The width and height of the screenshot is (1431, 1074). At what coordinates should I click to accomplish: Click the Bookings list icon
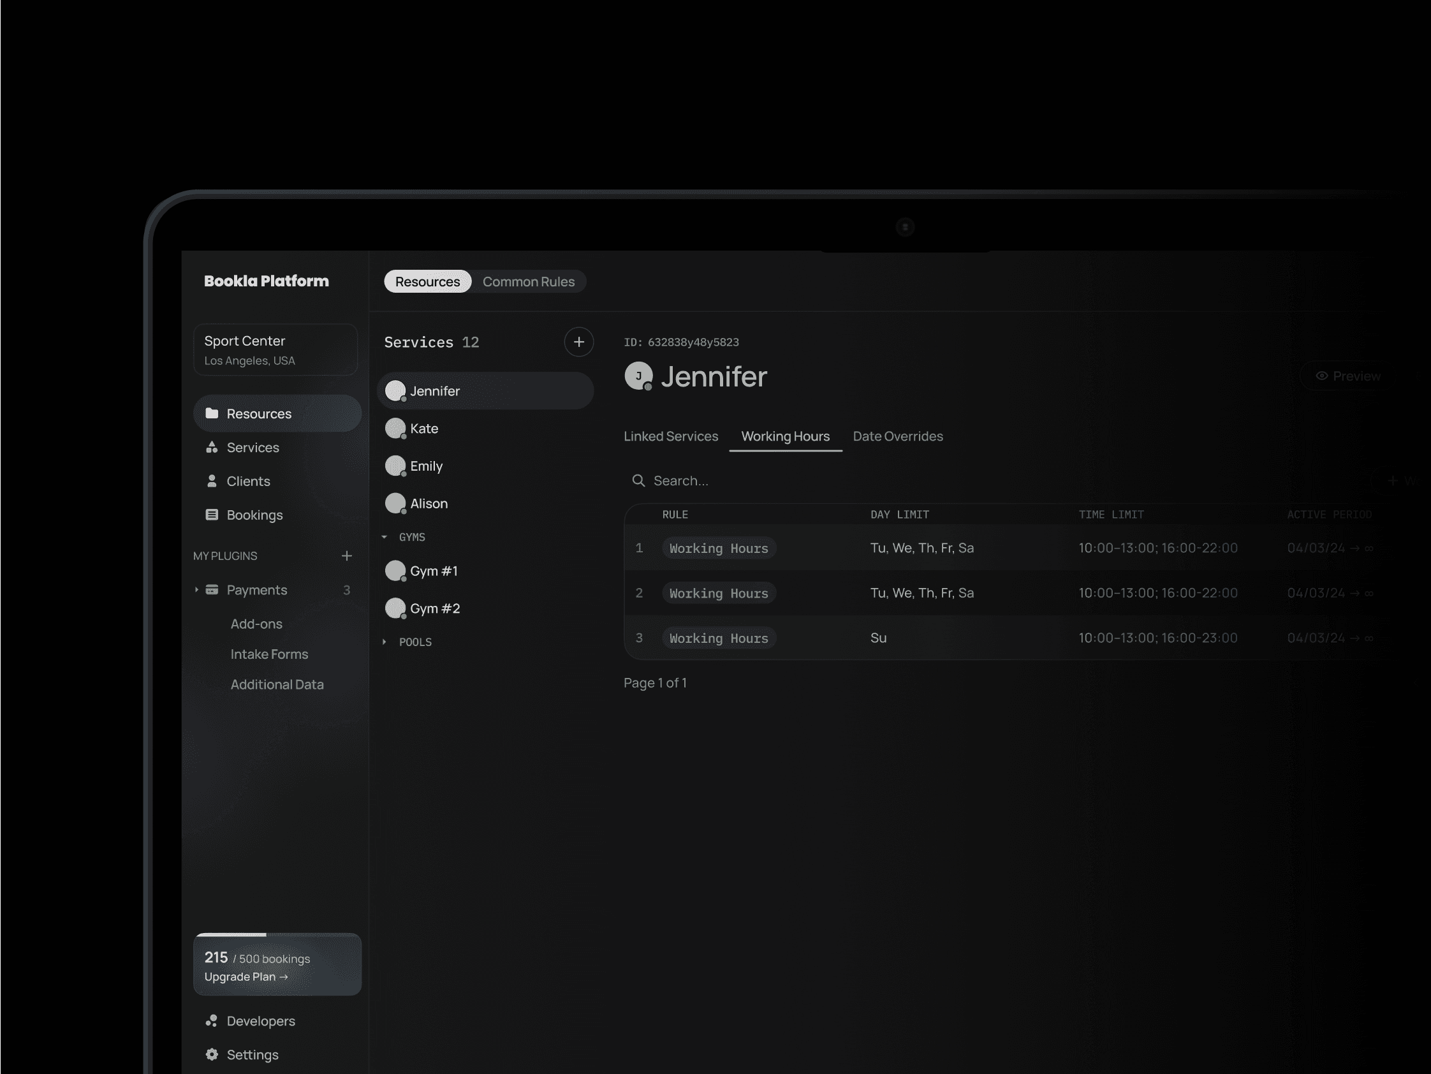click(212, 514)
